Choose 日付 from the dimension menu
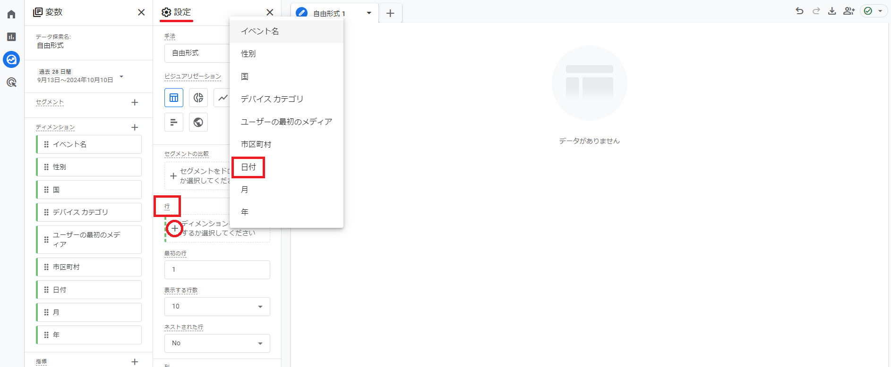This screenshot has width=891, height=367. pyautogui.click(x=248, y=167)
